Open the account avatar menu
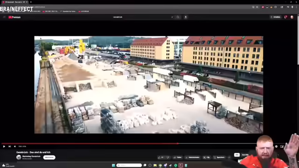The image size is (299, 168). (x=292, y=17)
